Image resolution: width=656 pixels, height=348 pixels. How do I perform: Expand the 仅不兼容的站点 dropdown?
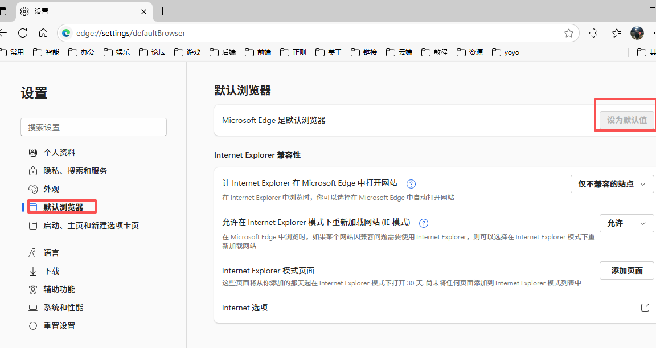(612, 184)
